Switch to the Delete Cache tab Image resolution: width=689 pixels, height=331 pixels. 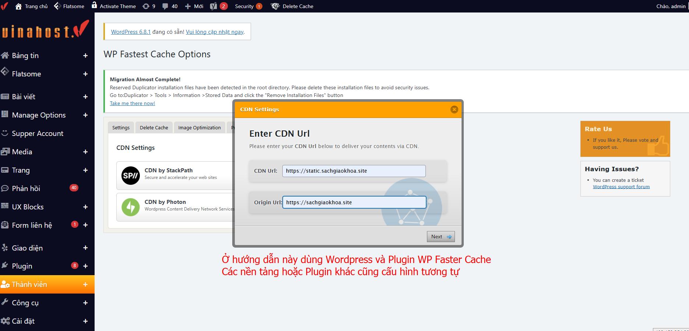[x=154, y=127]
